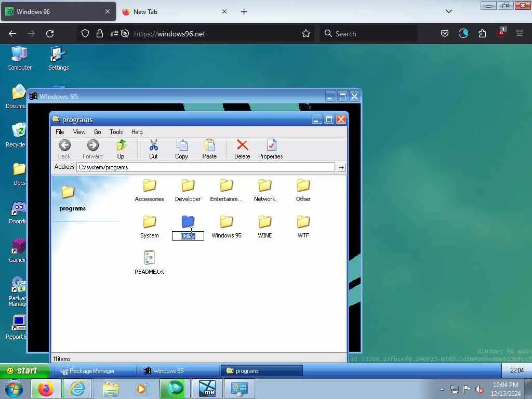This screenshot has width=532, height=399.
Task: Select the WTF folder
Action: click(x=303, y=227)
